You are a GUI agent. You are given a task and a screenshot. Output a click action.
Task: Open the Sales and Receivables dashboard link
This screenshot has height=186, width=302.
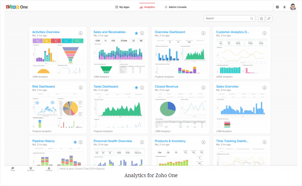pyautogui.click(x=109, y=32)
